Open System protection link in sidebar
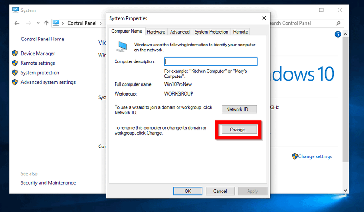Screen dimensions: 364x212 (40, 72)
